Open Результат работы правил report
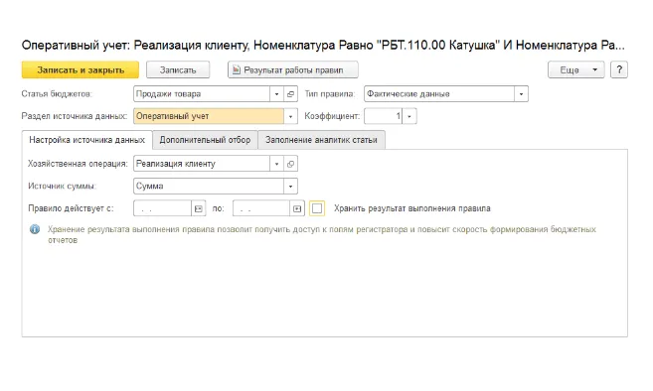 (x=293, y=69)
